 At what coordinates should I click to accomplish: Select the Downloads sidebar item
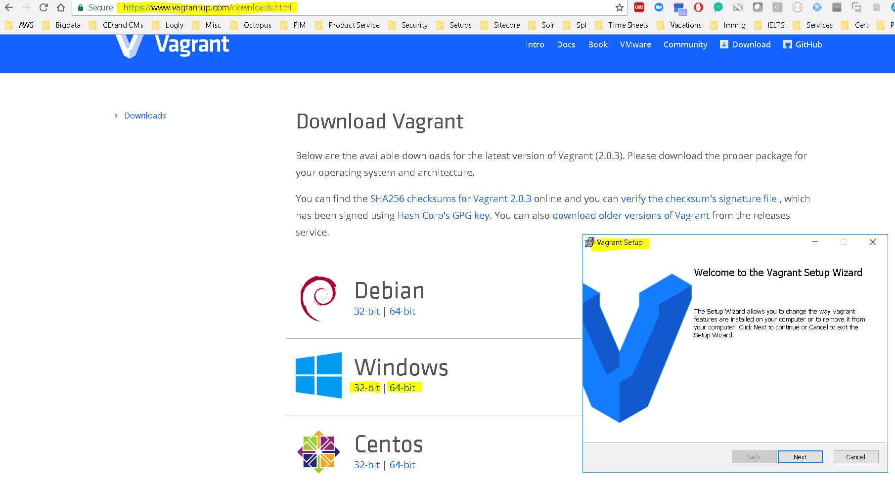point(145,116)
